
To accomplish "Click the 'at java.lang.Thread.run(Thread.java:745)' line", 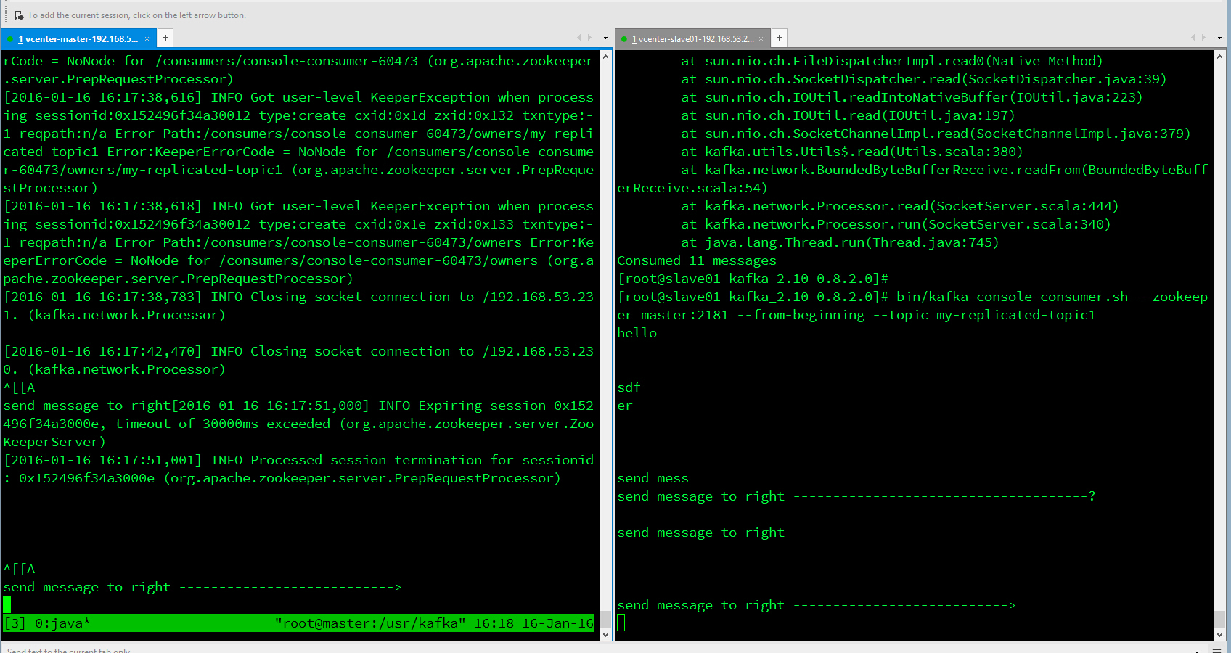I will click(x=840, y=242).
